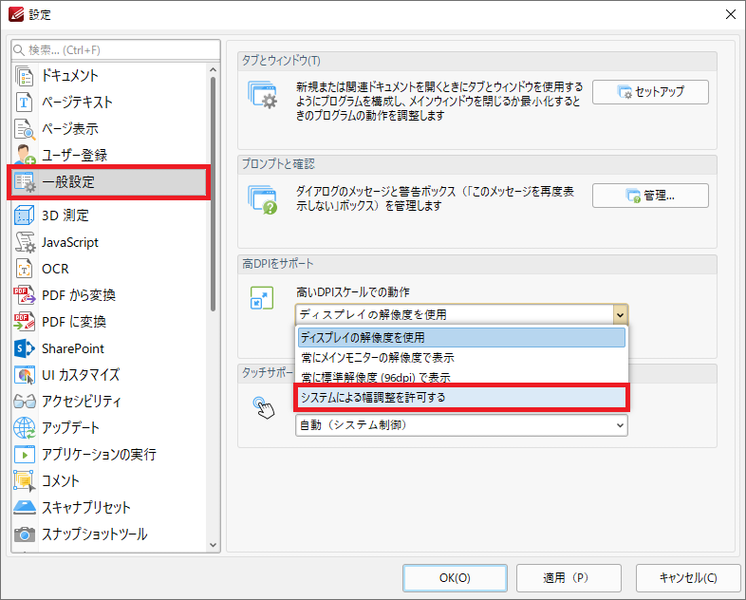Click the SharePoint logo icon

pyautogui.click(x=25, y=348)
